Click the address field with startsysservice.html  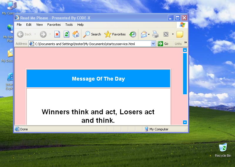pos(92,44)
